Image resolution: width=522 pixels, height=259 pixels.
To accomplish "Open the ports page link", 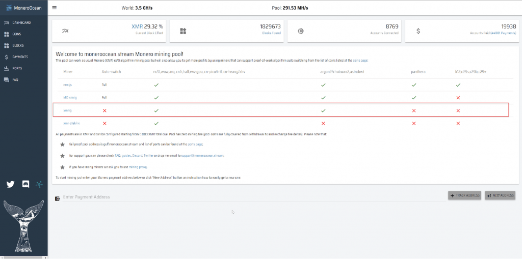I will (x=195, y=145).
